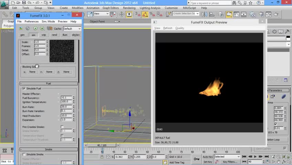Open the FumeFX output preview image icon
Screen dimensions: 292x165
(21, 29)
